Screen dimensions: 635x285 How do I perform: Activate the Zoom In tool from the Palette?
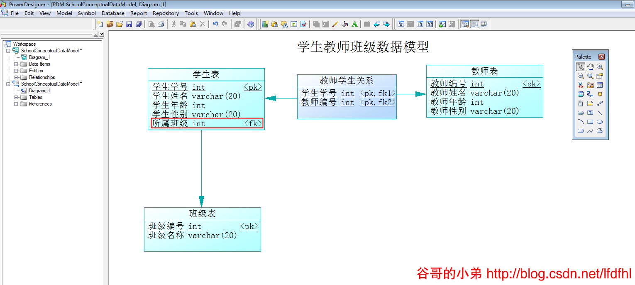coord(600,66)
